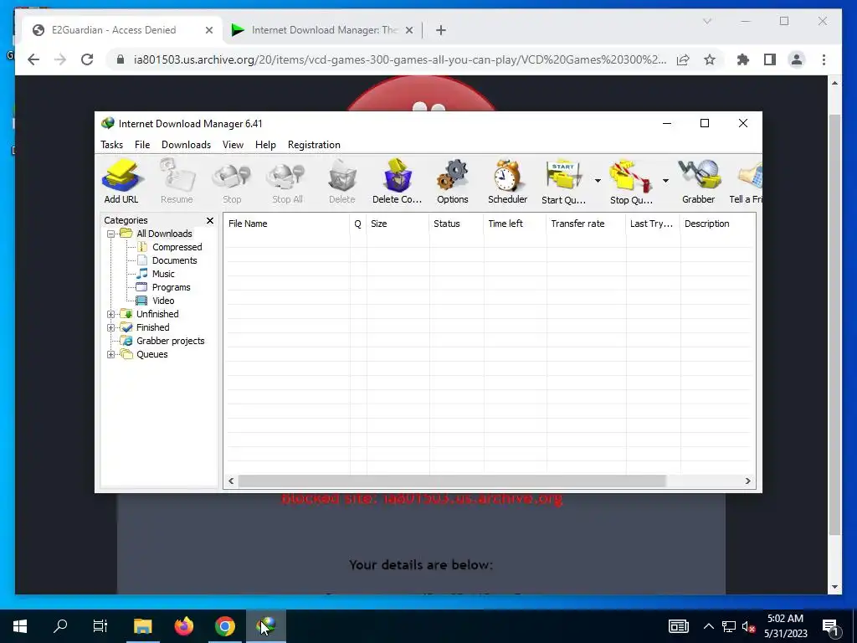Expand the Unfinished tree node
Viewport: 857px width, 643px height.
click(111, 315)
